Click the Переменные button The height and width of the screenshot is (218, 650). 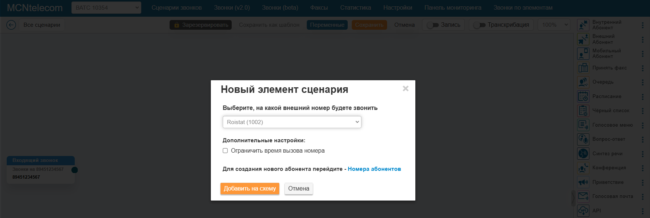327,25
